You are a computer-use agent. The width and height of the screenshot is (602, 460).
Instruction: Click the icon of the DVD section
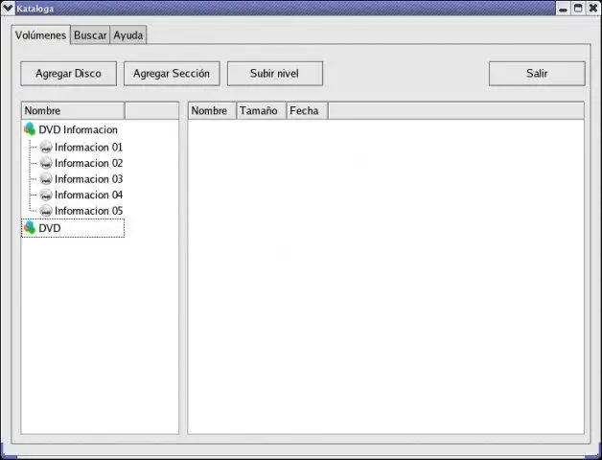30,228
